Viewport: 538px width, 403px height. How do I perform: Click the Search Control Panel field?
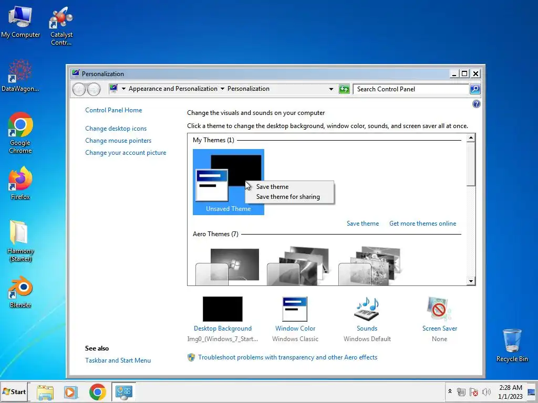pos(411,89)
